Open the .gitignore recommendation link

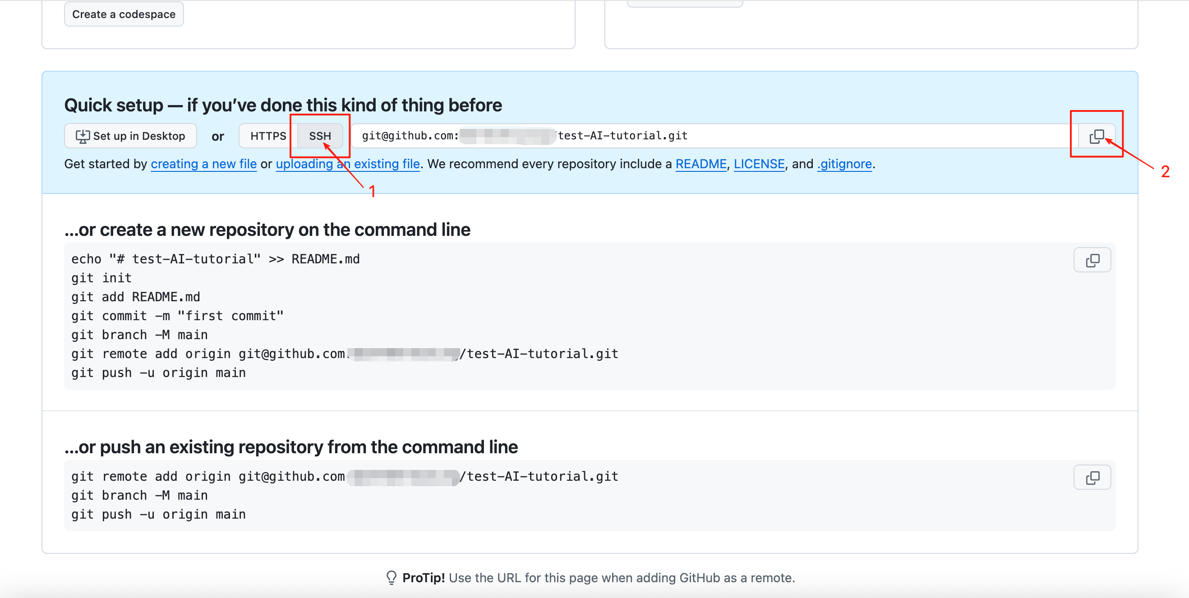[x=845, y=164]
